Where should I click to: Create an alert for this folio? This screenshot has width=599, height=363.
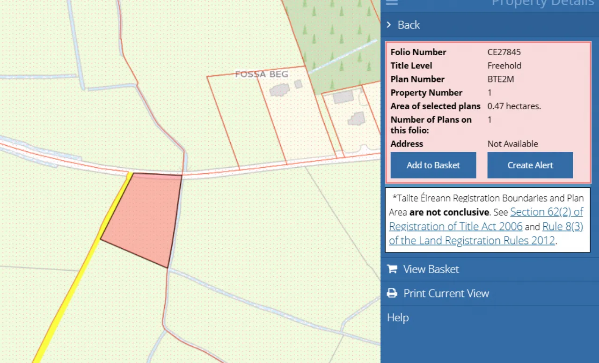(530, 165)
